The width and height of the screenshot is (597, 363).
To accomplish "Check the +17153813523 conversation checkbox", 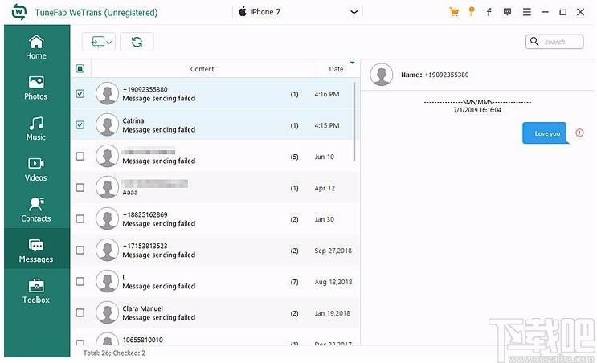I will (x=80, y=250).
